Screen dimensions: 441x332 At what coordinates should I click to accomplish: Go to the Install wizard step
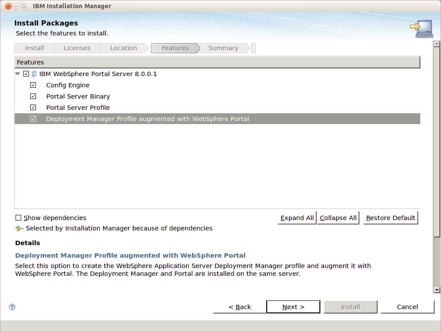click(34, 48)
